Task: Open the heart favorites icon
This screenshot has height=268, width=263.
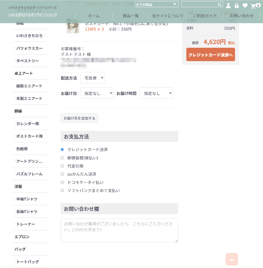Action: pyautogui.click(x=245, y=6)
